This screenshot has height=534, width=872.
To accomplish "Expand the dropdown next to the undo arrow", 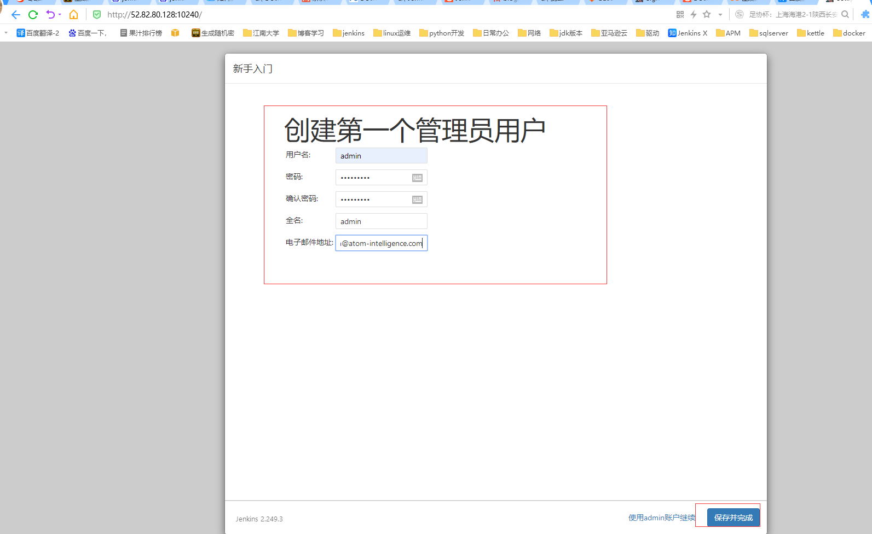I will pos(60,15).
